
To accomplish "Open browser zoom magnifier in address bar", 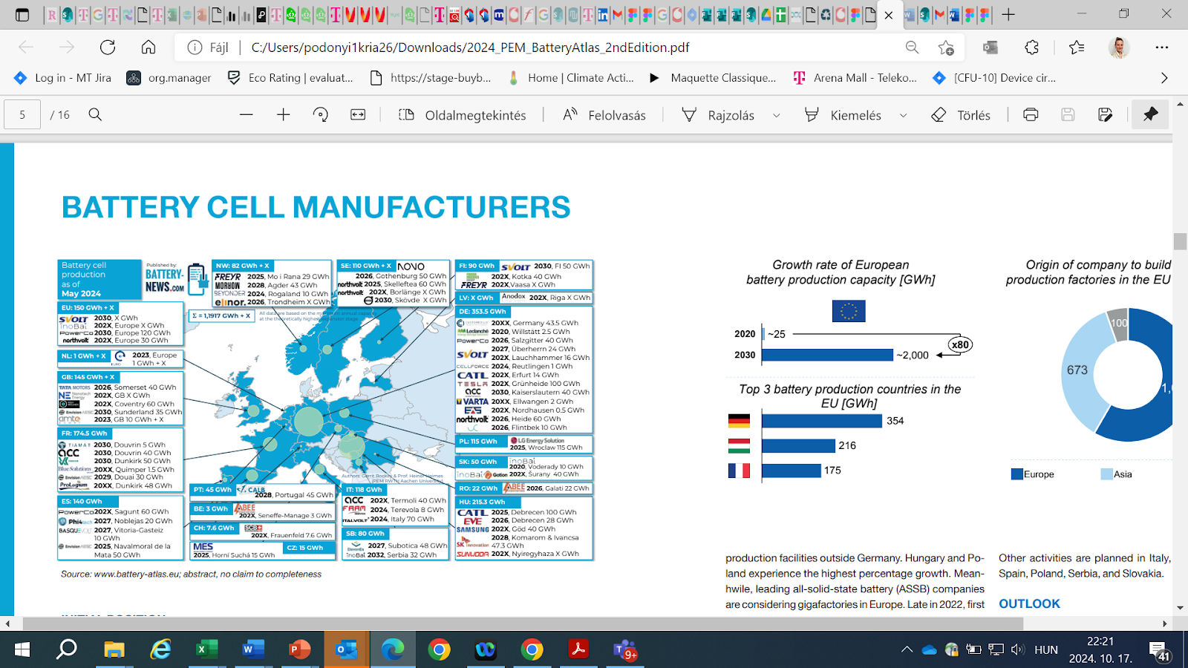I will click(x=912, y=48).
